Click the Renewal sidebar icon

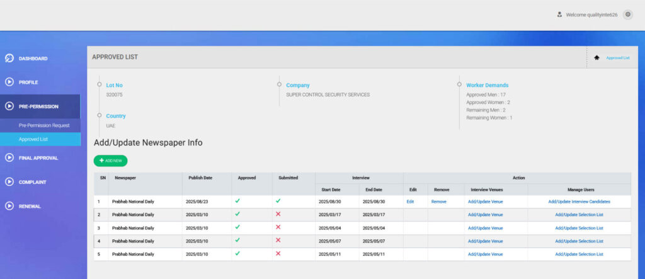[9, 206]
